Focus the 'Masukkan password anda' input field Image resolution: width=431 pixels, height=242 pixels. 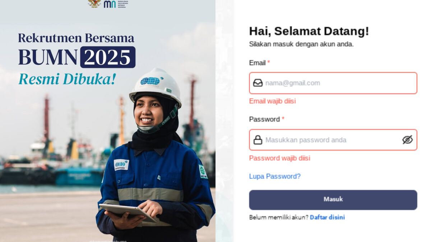coord(333,140)
